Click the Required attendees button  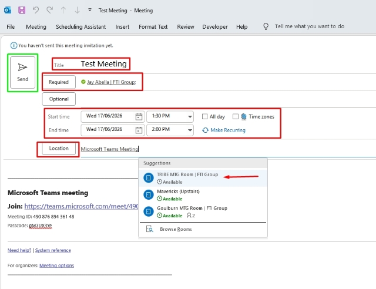pos(59,82)
